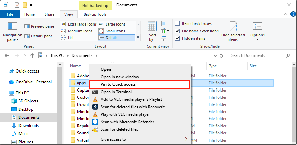Viewport: 297px width, 145px height.
Task: Open the Help question mark icon
Action: click(x=293, y=14)
